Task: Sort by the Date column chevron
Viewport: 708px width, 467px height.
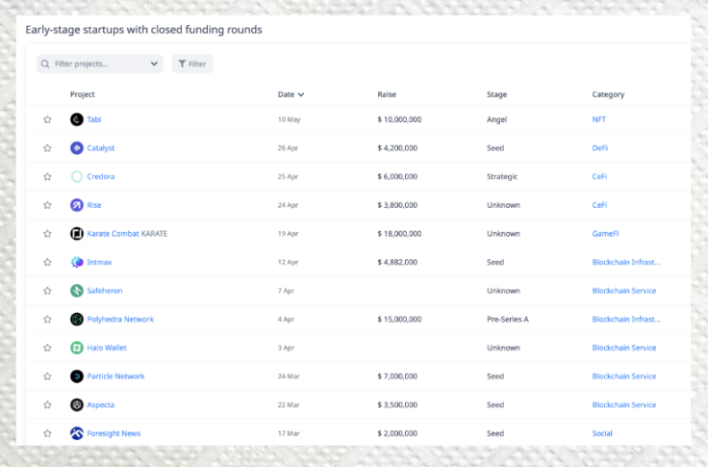Action: click(301, 94)
